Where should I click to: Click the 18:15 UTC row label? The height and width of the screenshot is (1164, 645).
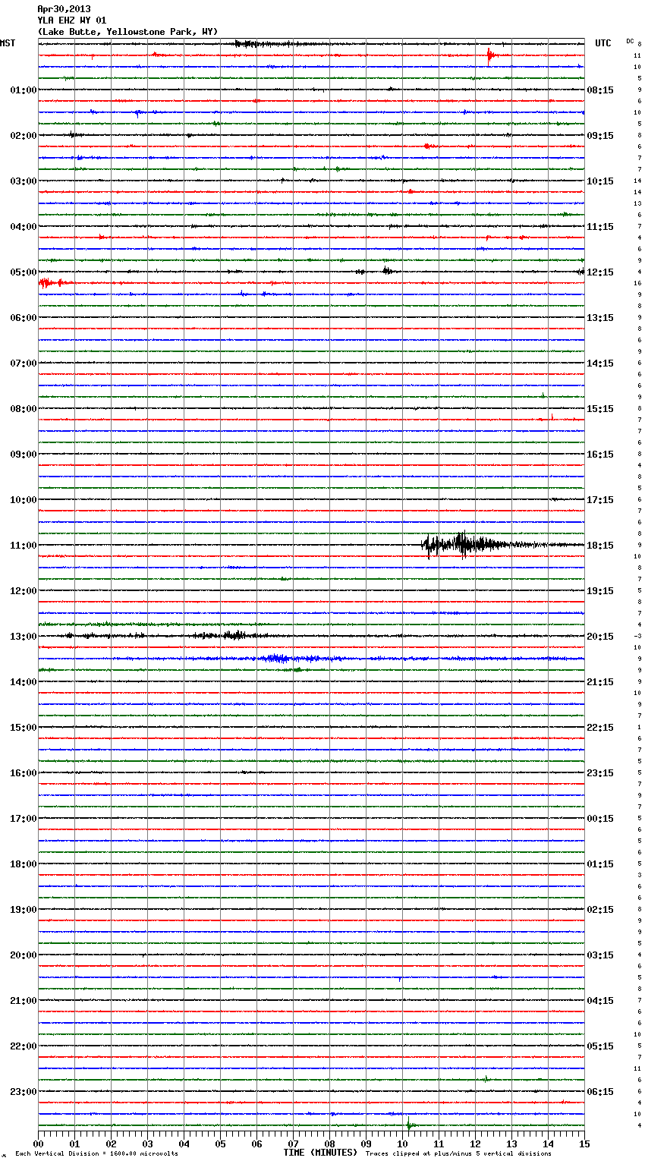coord(600,546)
